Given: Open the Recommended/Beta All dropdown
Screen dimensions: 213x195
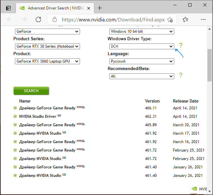Looking at the screenshot, I should click(x=142, y=76).
